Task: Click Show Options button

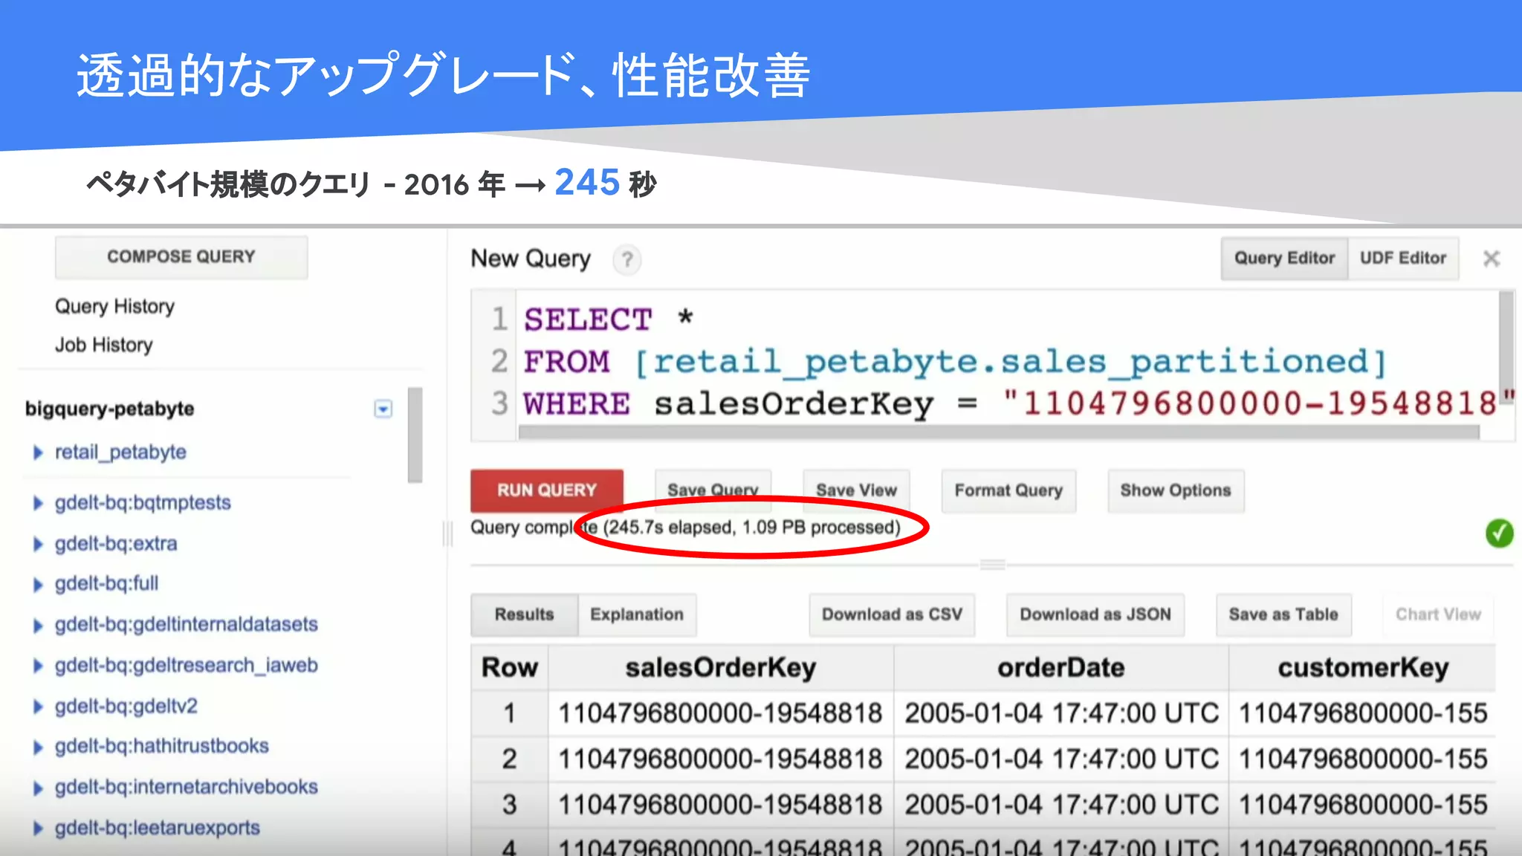Action: coord(1176,490)
